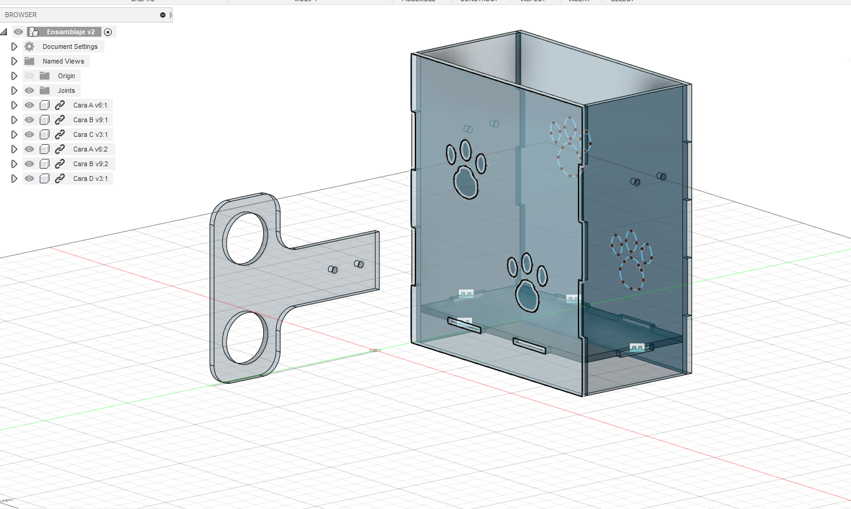The height and width of the screenshot is (509, 851).
Task: Select the Joints label in the browser
Action: (x=67, y=90)
